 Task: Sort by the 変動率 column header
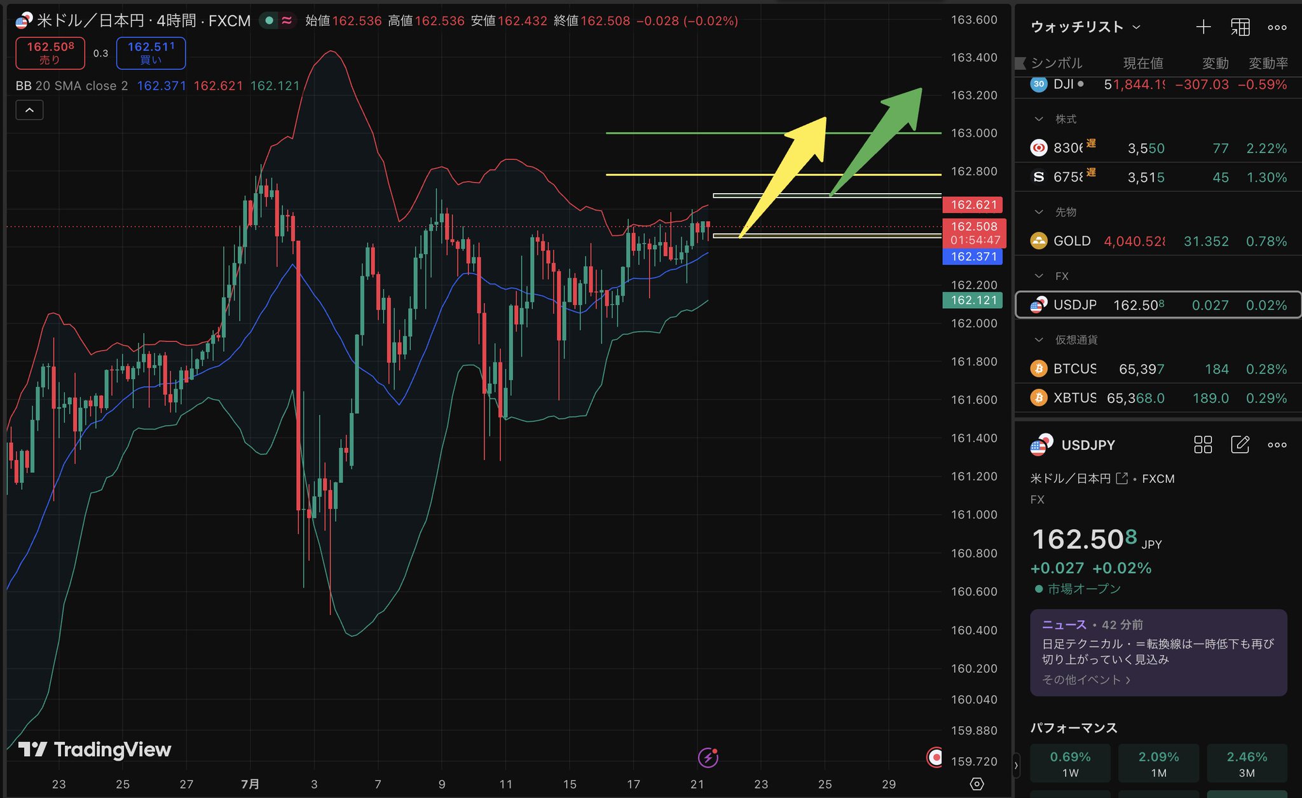coord(1268,63)
